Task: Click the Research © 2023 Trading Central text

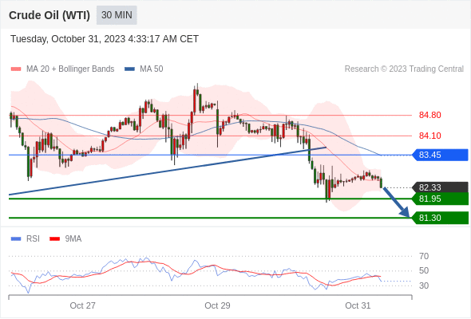Action: [x=404, y=69]
